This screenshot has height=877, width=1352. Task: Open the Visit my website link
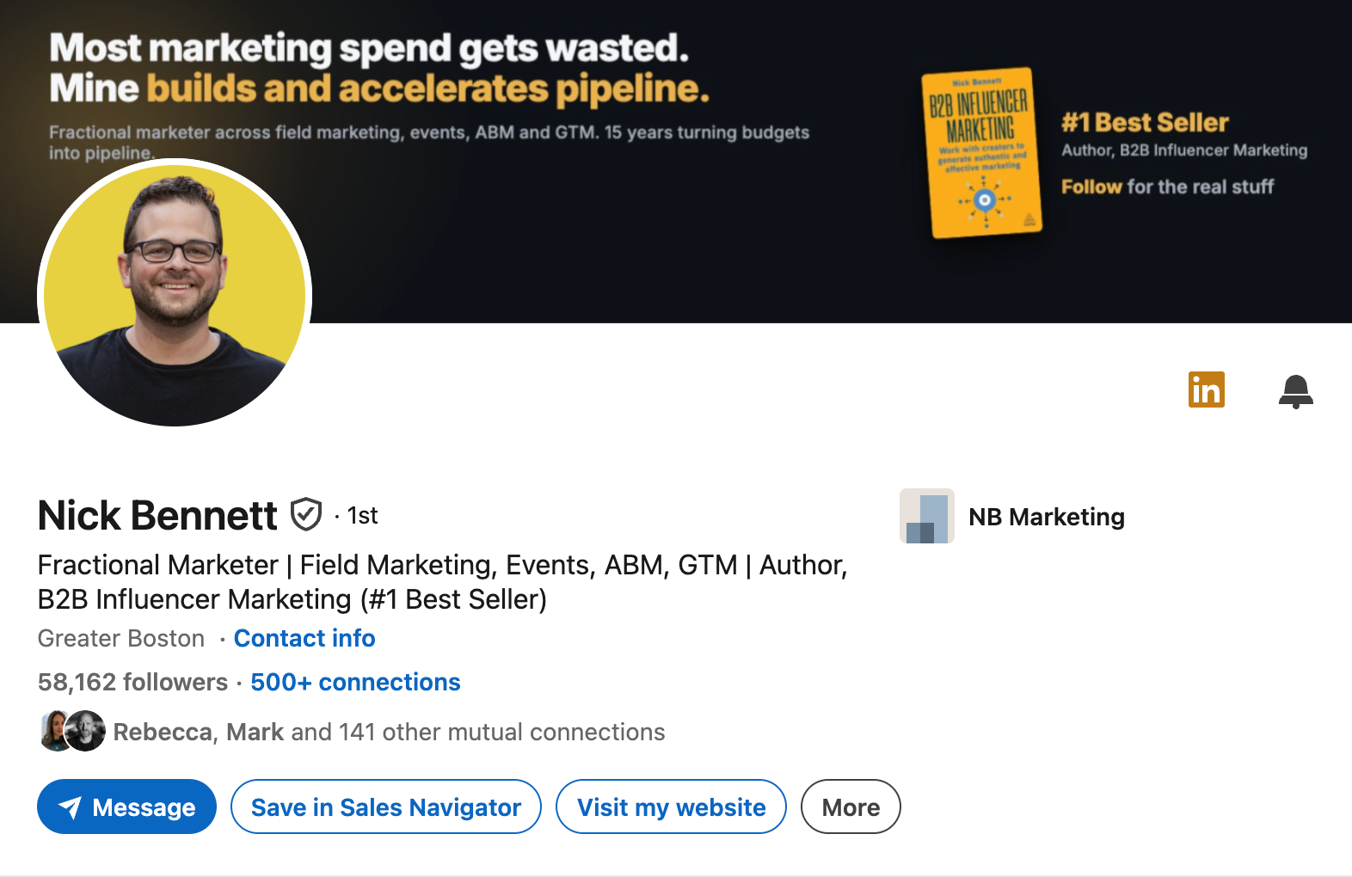click(671, 806)
